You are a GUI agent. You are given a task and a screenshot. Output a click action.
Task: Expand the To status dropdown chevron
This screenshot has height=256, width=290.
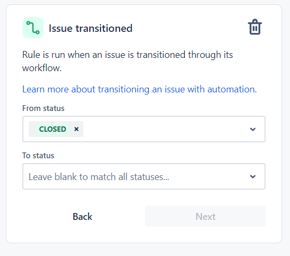253,176
